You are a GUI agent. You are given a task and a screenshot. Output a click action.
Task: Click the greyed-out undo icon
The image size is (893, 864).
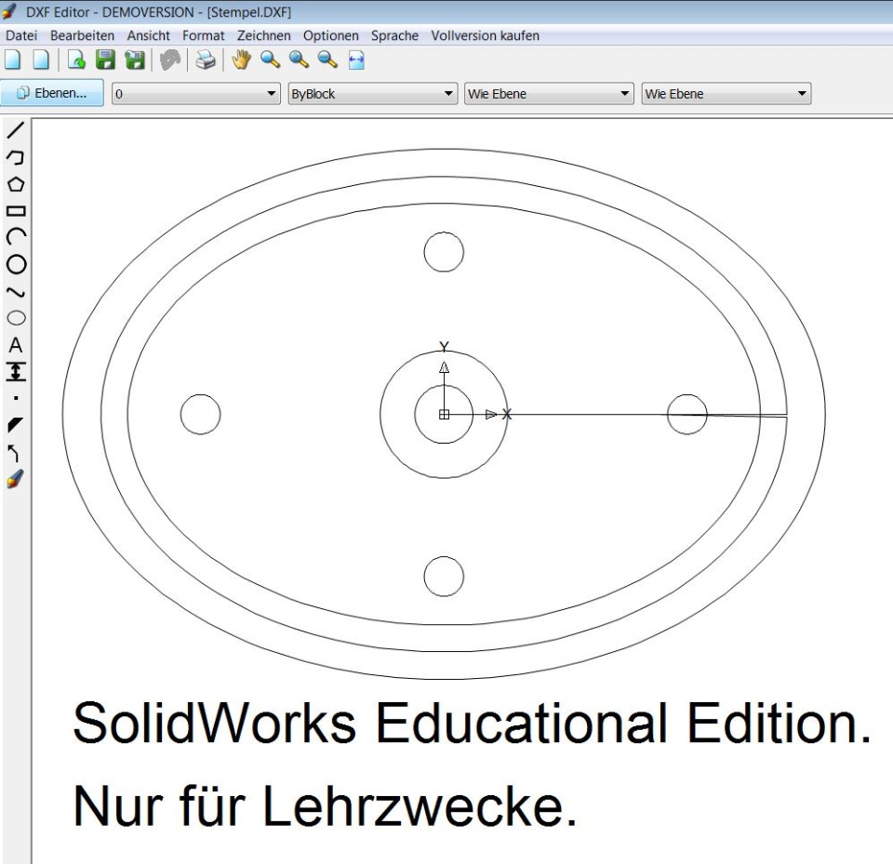[169, 60]
